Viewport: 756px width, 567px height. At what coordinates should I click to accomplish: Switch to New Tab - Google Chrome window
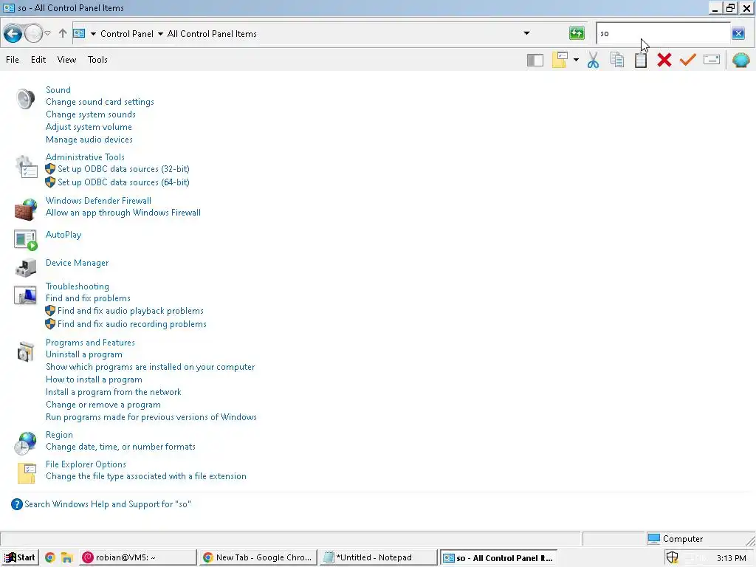258,557
